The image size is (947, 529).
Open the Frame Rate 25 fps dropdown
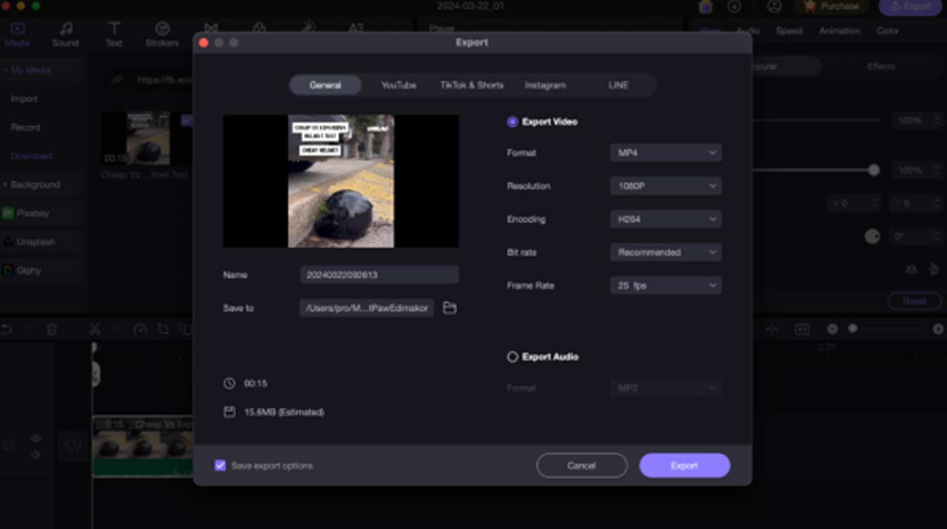click(665, 285)
